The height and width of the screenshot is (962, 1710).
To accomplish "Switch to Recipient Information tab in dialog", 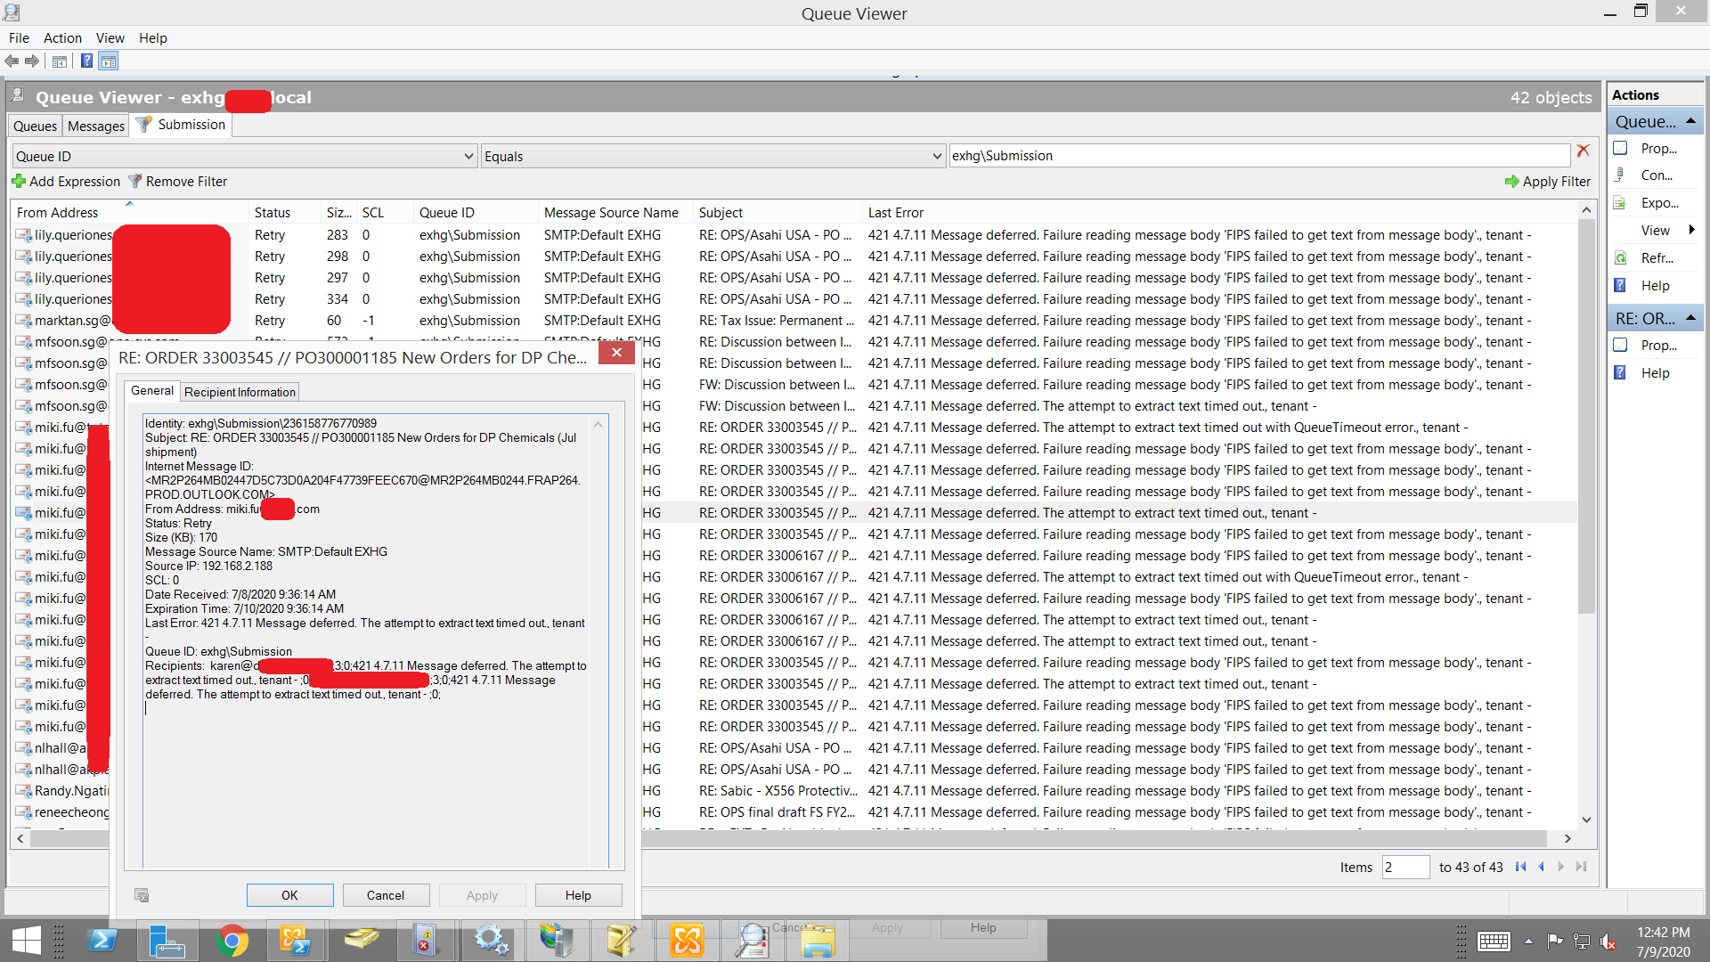I will click(240, 392).
